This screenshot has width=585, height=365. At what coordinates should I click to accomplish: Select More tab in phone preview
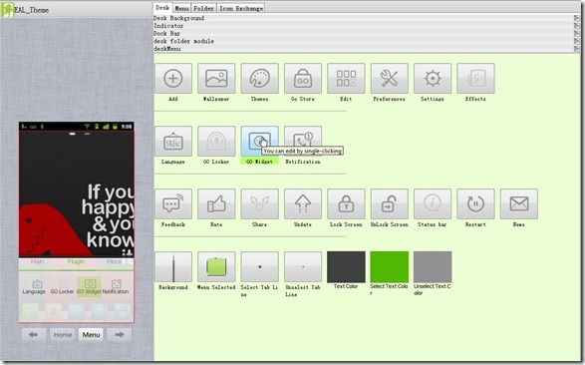(x=115, y=262)
